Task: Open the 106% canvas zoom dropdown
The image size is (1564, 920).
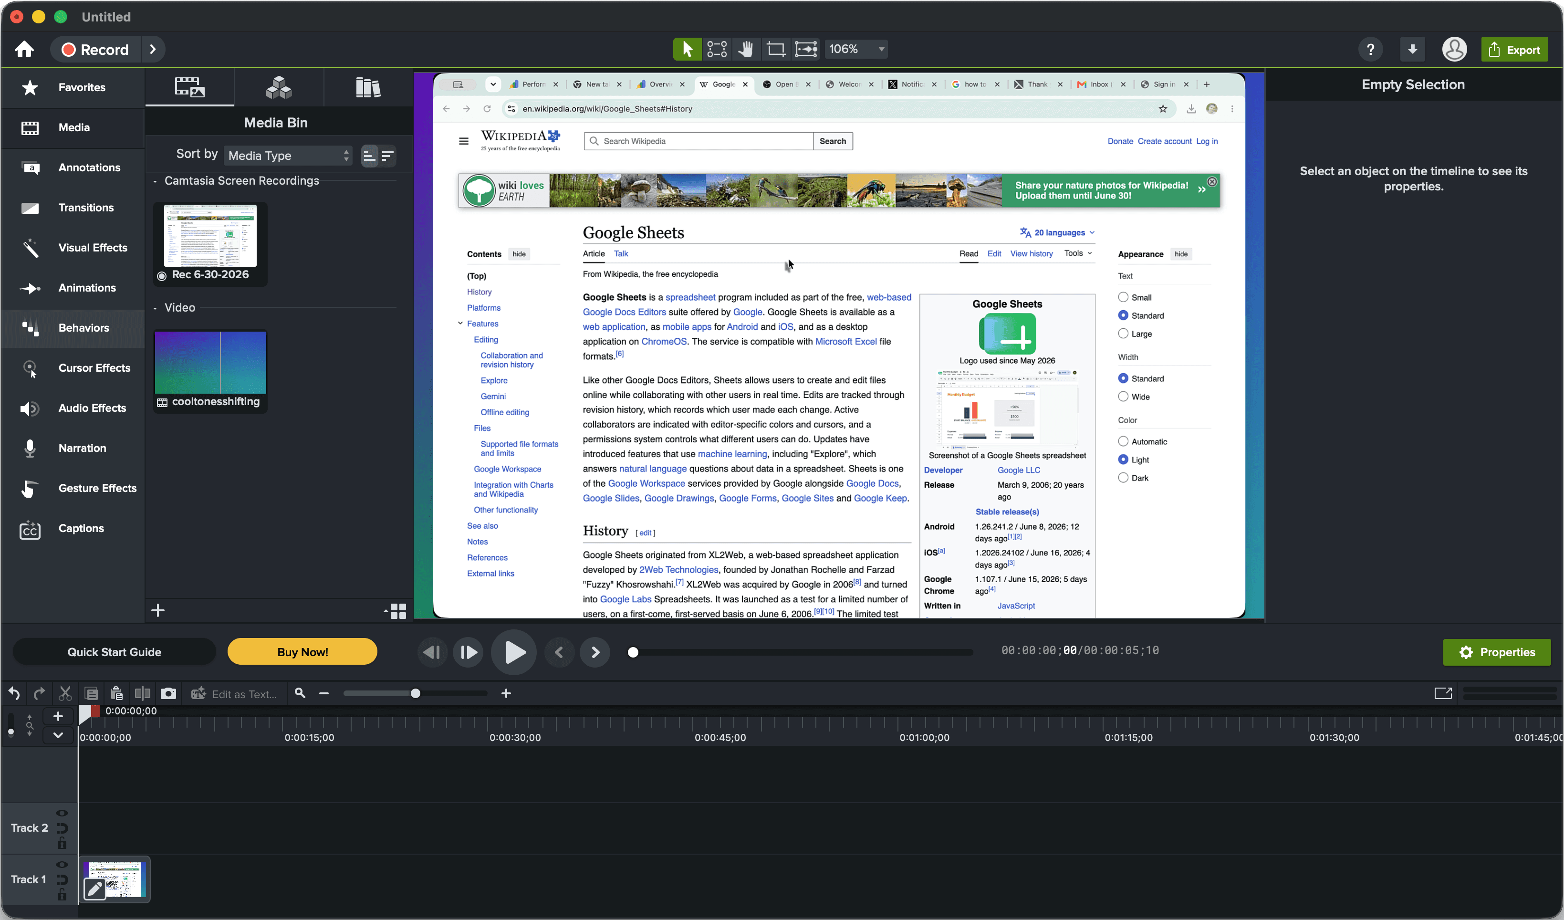Action: point(856,49)
